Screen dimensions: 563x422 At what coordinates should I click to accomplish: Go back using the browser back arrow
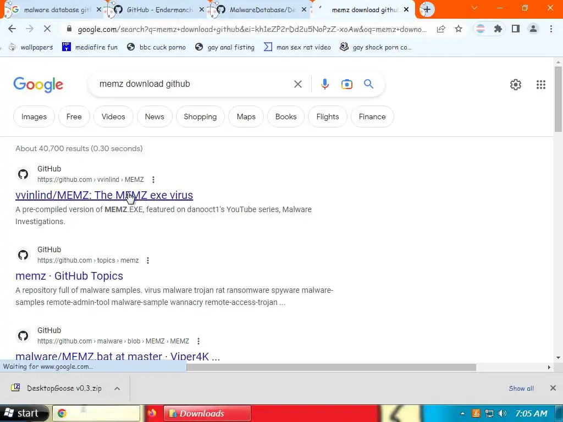[x=12, y=29]
